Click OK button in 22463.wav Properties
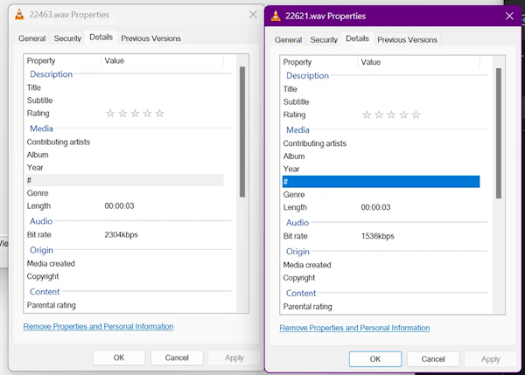This screenshot has height=375, width=525. click(119, 358)
